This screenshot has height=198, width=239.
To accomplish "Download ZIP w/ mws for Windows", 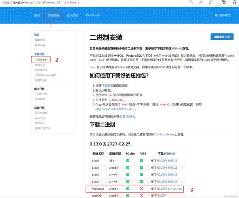I will 175,189.
